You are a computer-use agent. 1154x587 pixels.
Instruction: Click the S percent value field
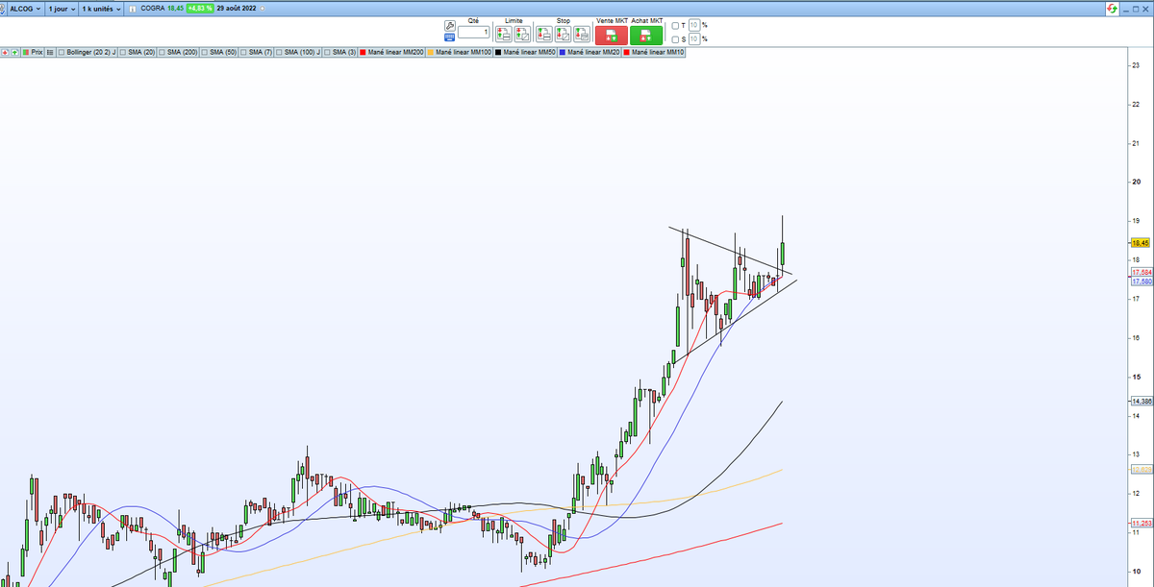click(x=693, y=39)
